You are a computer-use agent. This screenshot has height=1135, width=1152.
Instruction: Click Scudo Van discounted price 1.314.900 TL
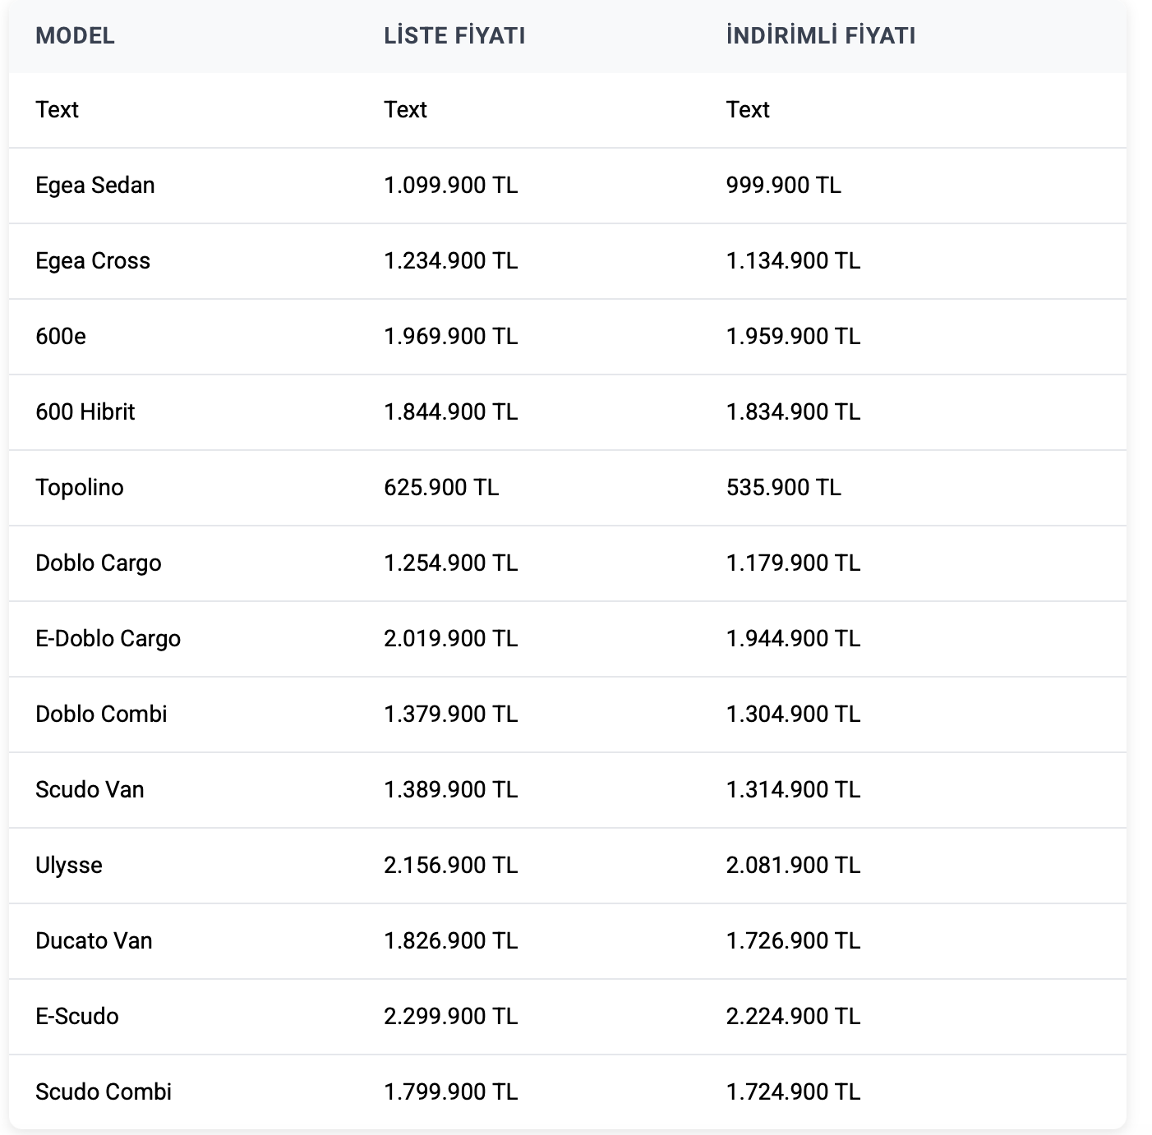(793, 790)
